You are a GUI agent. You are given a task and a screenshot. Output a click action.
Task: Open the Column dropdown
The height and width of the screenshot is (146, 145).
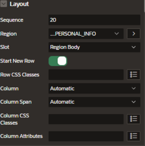click(94, 89)
